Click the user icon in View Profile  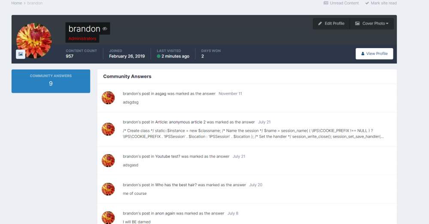pyautogui.click(x=363, y=54)
